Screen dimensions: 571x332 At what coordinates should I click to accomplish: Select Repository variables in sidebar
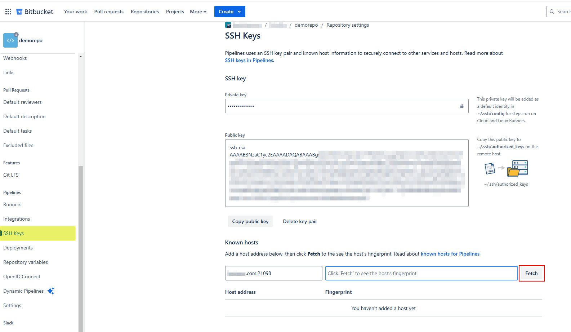click(x=26, y=262)
